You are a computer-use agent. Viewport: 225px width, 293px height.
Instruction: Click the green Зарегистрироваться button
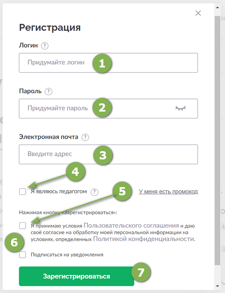76,276
